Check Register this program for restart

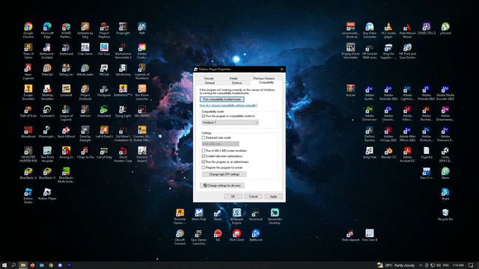tap(203, 167)
